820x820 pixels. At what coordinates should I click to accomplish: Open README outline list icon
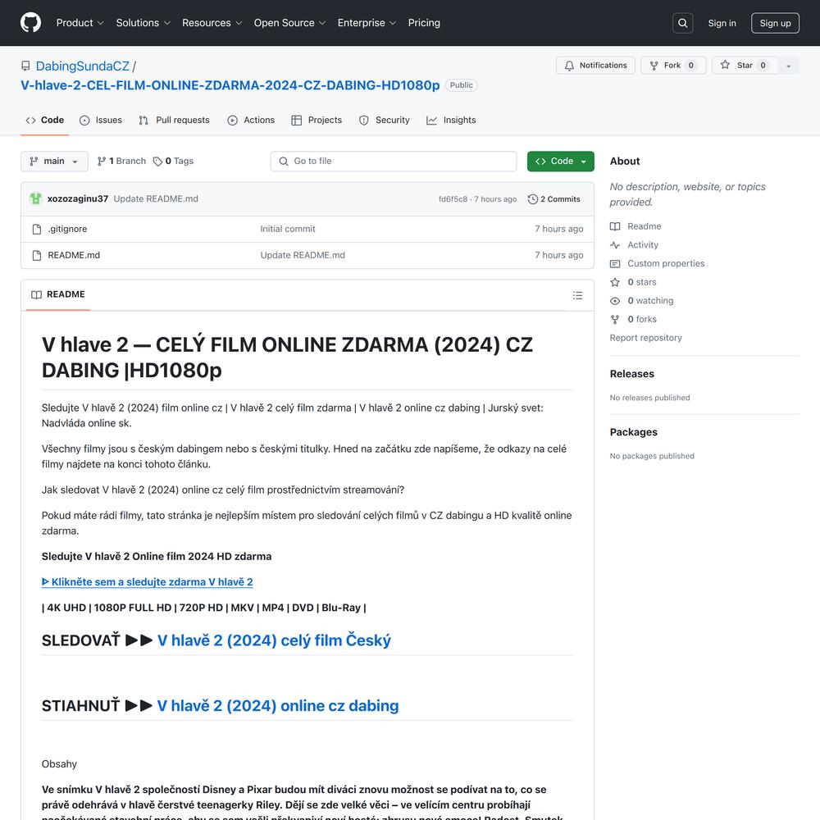coord(577,295)
